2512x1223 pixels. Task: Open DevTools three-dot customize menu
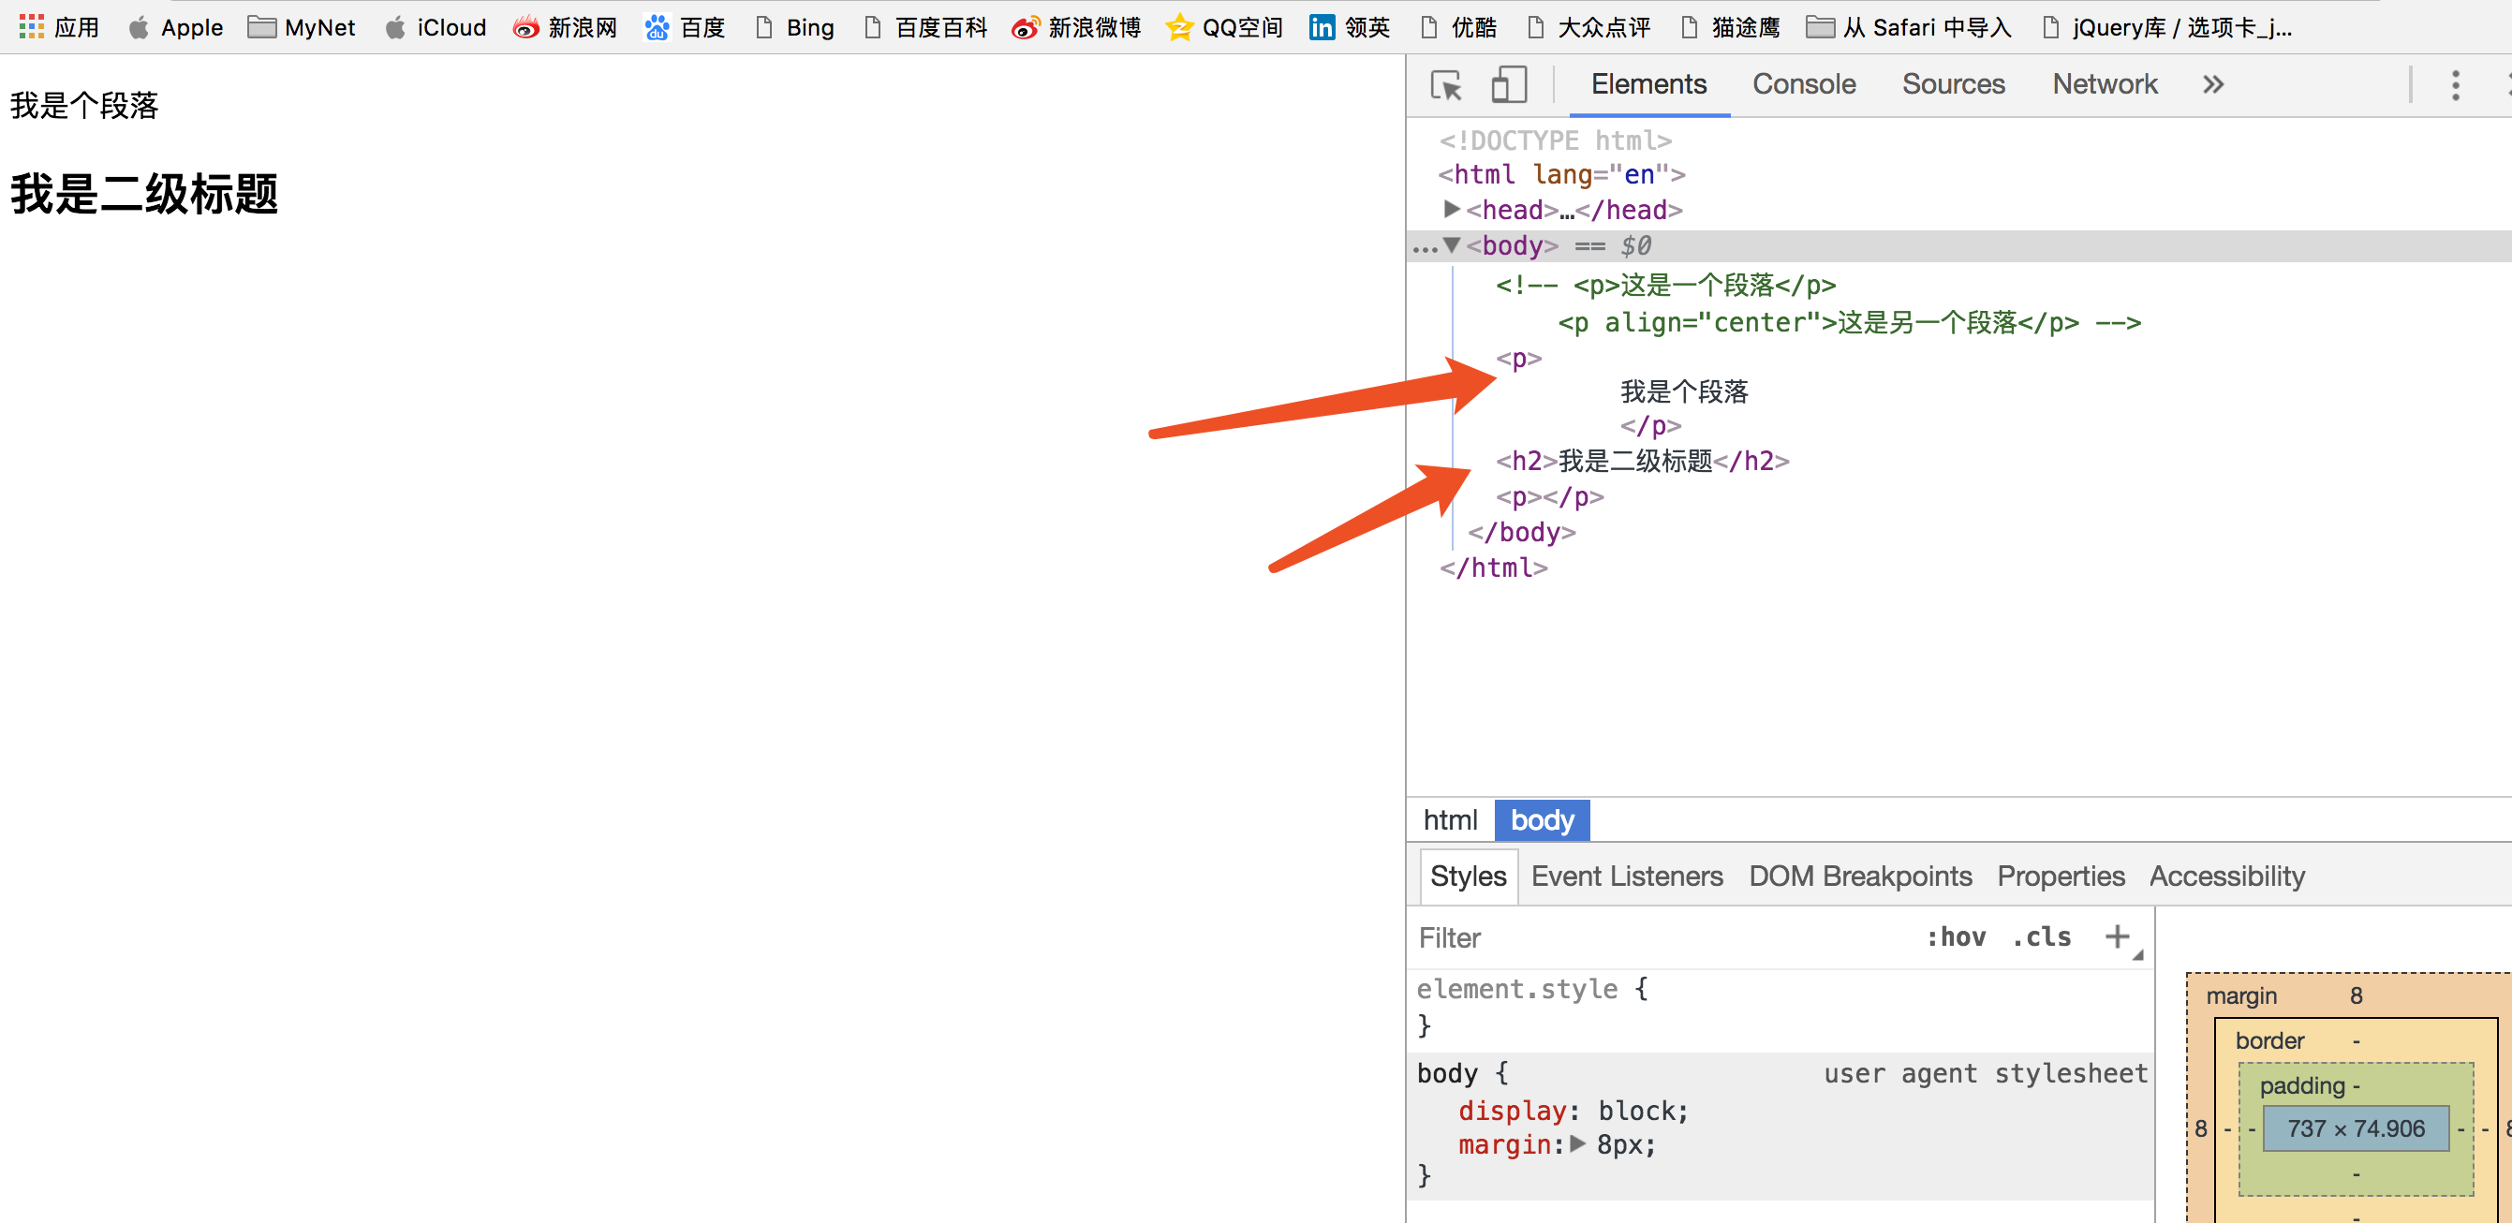[2456, 85]
